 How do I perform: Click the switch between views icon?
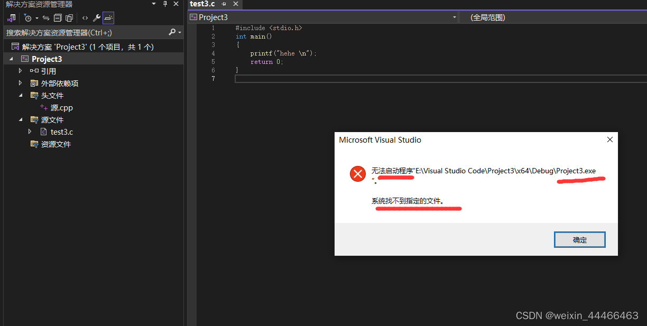11,17
